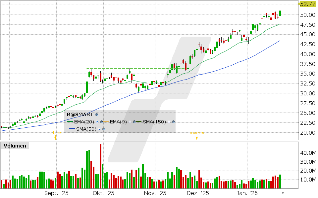The image size is (318, 198).
Task: Open the B@SMART indicator settings gear
Action: tap(96, 115)
